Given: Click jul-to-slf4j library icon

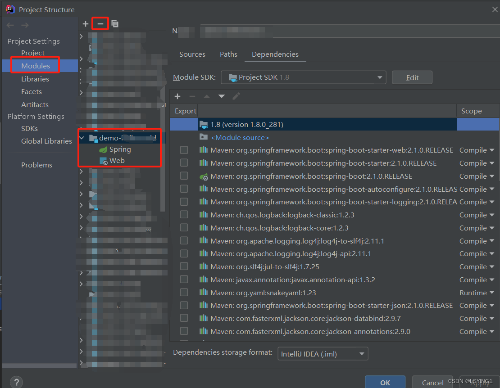Looking at the screenshot, I should click(204, 266).
